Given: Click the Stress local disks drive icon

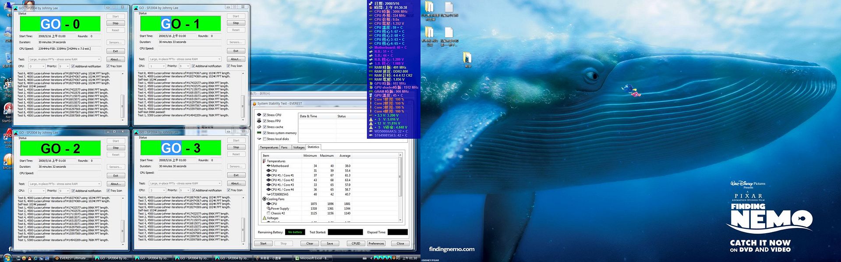Looking at the screenshot, I should [259, 139].
